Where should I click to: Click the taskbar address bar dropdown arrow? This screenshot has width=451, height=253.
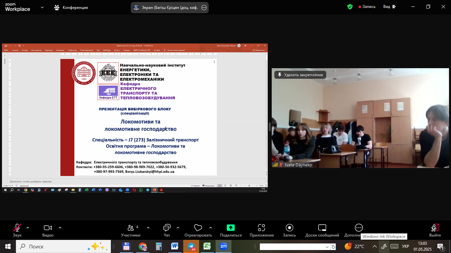pos(327,247)
